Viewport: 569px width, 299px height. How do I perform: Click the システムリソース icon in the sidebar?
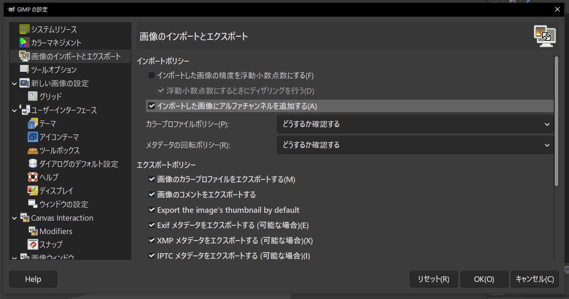[24, 29]
